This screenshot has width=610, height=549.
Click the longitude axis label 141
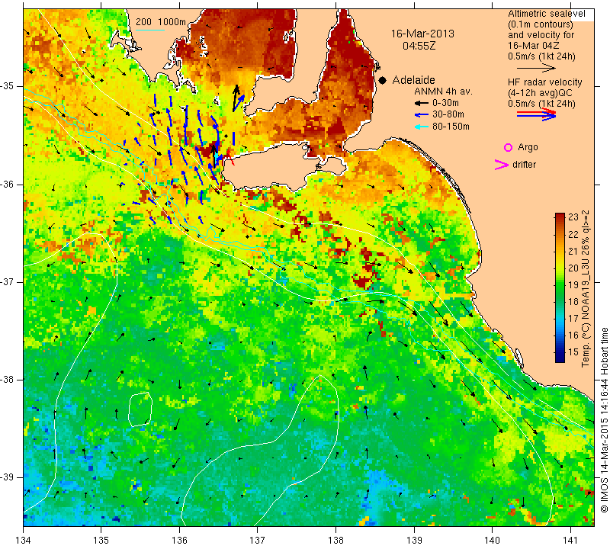(x=570, y=541)
